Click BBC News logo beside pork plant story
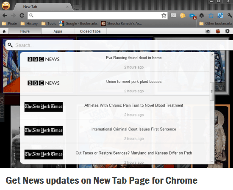 pos(44,83)
